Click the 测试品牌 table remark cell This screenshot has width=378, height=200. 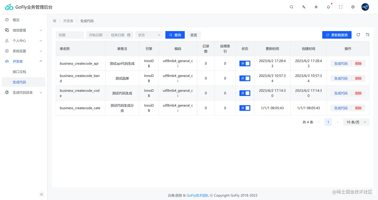(122, 78)
